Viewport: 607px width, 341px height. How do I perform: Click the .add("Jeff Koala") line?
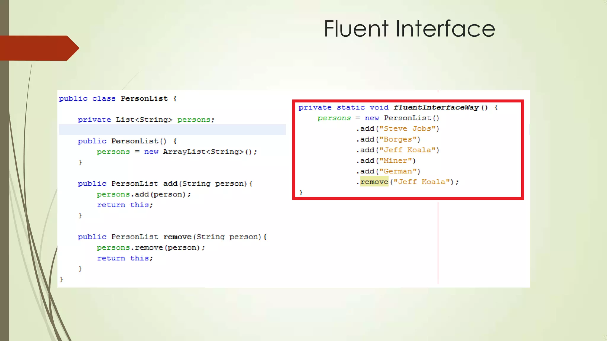(398, 150)
